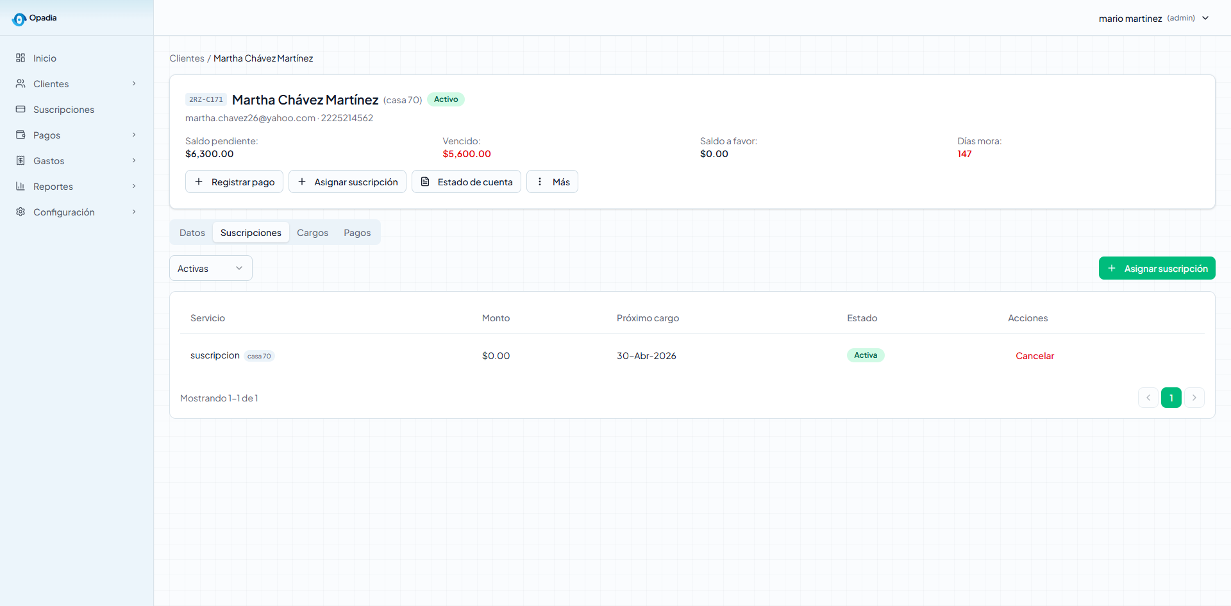Expand the Clientes sidebar chevron
Viewport: 1231px width, 606px height.
[134, 83]
